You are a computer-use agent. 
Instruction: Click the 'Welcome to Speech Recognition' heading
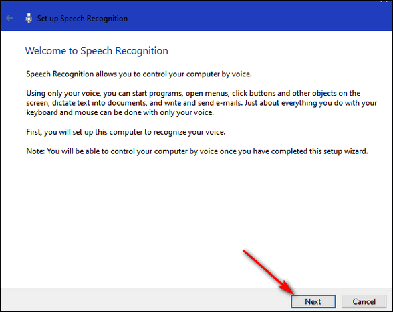click(x=97, y=51)
